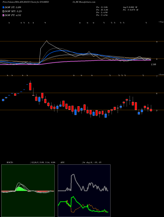The width and height of the screenshot is (164, 217).
Task: Click the ADX indicator chart panel
Action: pyautogui.click(x=84, y=191)
